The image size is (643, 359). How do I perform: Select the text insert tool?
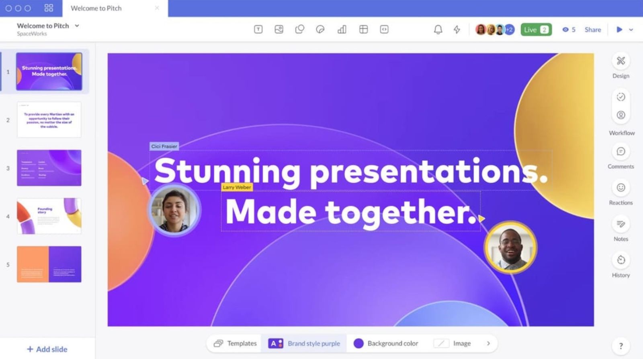click(258, 29)
